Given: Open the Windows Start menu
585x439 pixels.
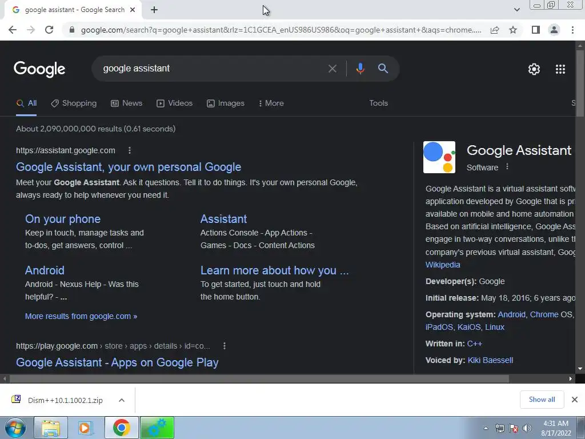Looking at the screenshot, I should point(15,428).
